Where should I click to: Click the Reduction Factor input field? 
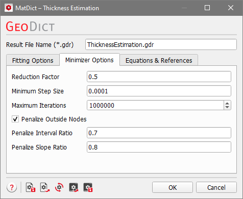point(159,77)
